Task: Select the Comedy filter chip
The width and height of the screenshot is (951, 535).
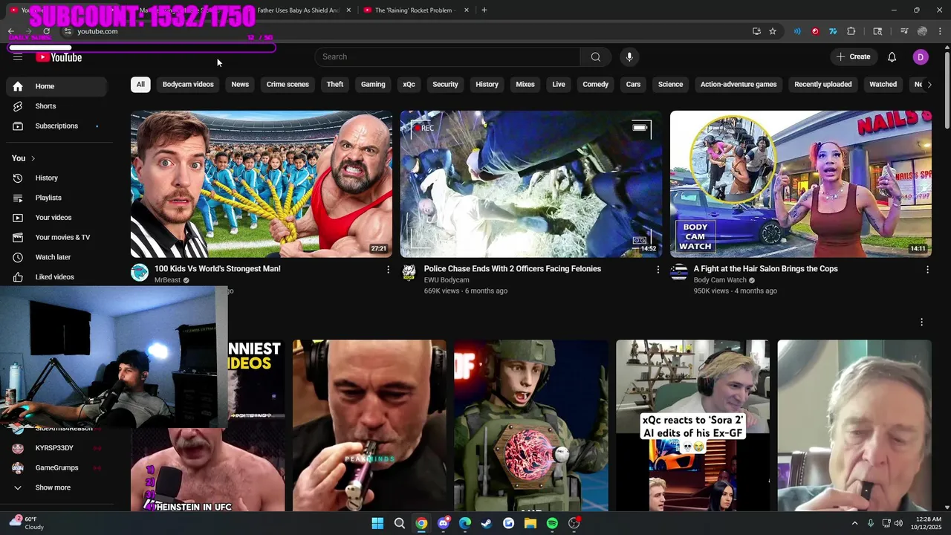Action: pos(595,85)
